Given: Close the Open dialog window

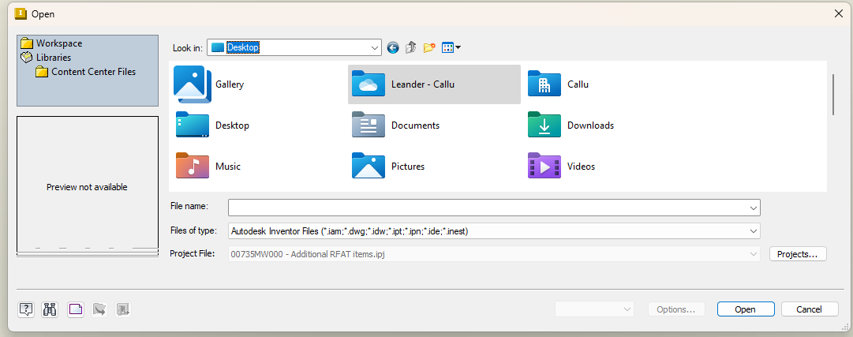Looking at the screenshot, I should (x=838, y=14).
